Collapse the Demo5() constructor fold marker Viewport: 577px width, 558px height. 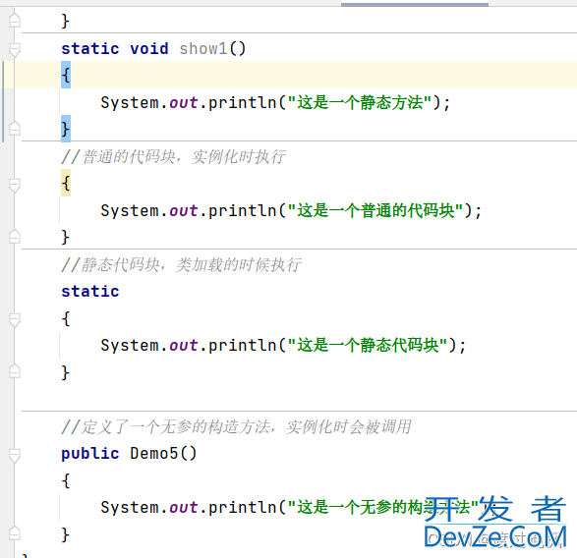[x=15, y=455]
